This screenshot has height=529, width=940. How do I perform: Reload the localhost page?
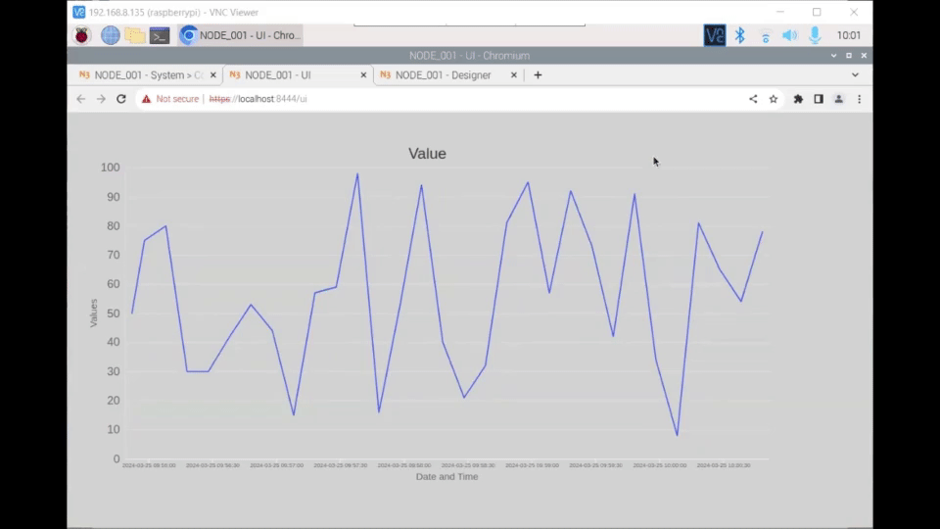click(121, 99)
